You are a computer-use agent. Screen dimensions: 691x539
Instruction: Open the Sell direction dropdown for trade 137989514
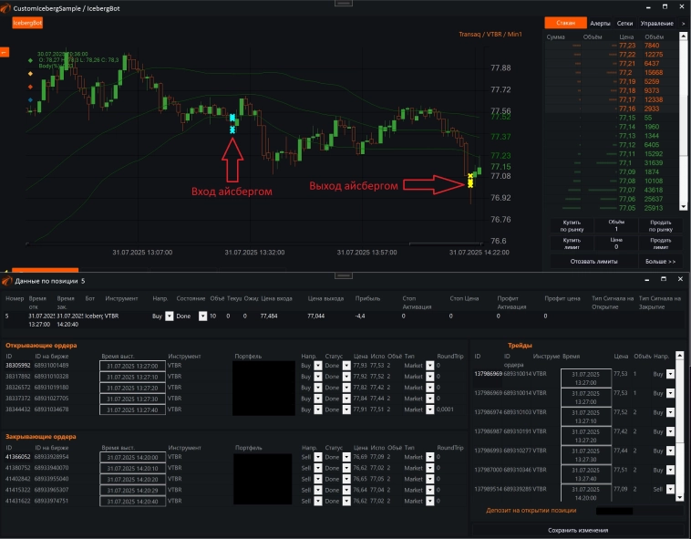[670, 489]
